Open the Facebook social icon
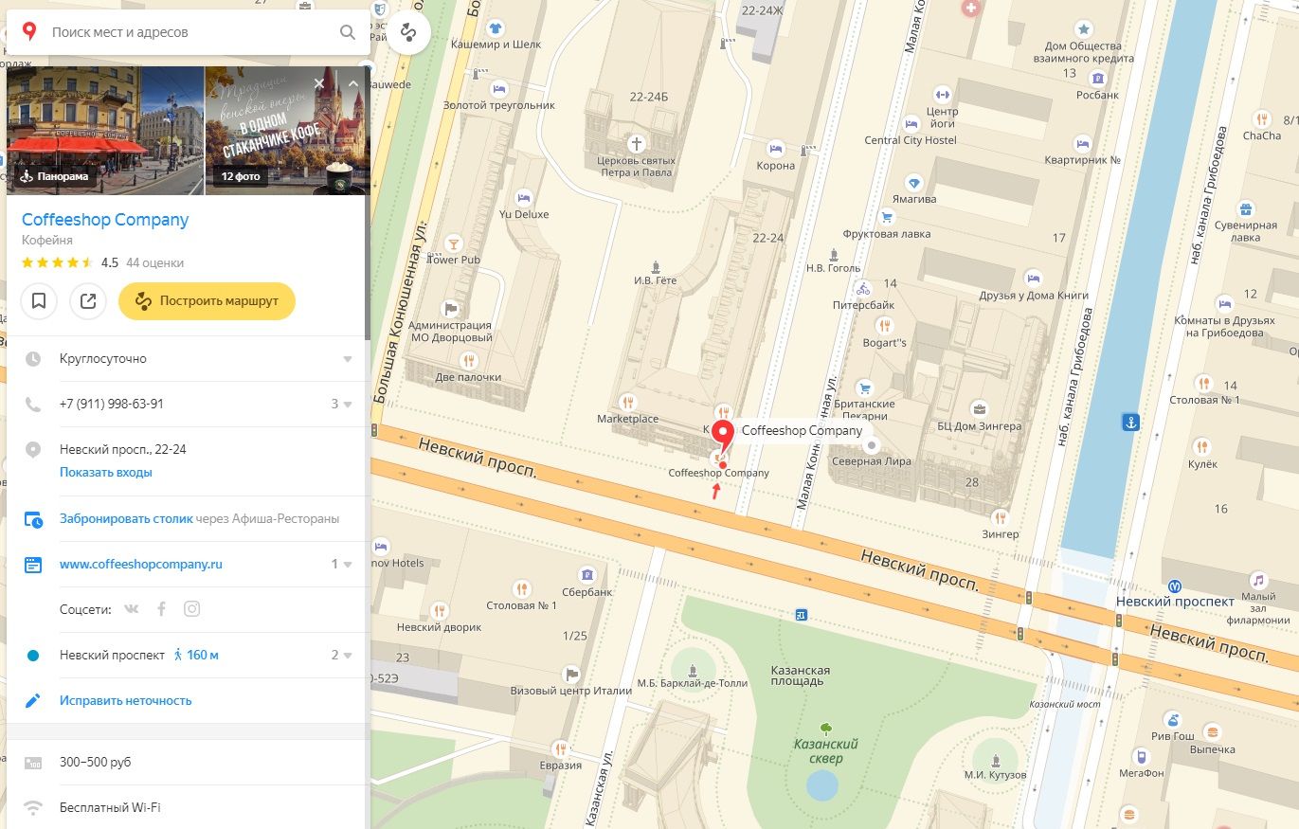 (x=161, y=609)
